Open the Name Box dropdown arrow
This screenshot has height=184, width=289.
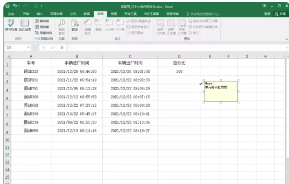coord(29,47)
